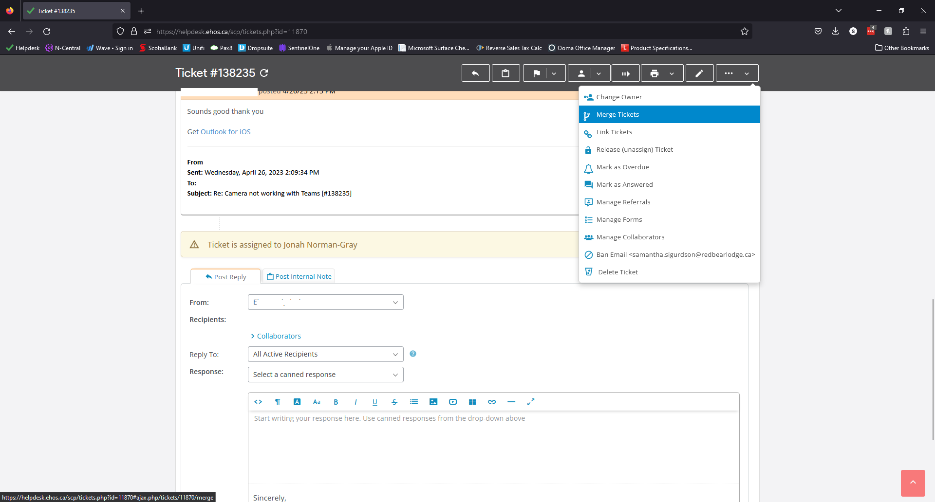Click the reply arrow icon in ticket toolbar

475,73
